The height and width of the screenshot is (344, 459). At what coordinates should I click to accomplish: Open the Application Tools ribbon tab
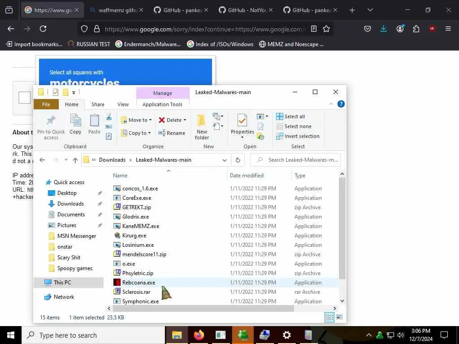click(162, 104)
